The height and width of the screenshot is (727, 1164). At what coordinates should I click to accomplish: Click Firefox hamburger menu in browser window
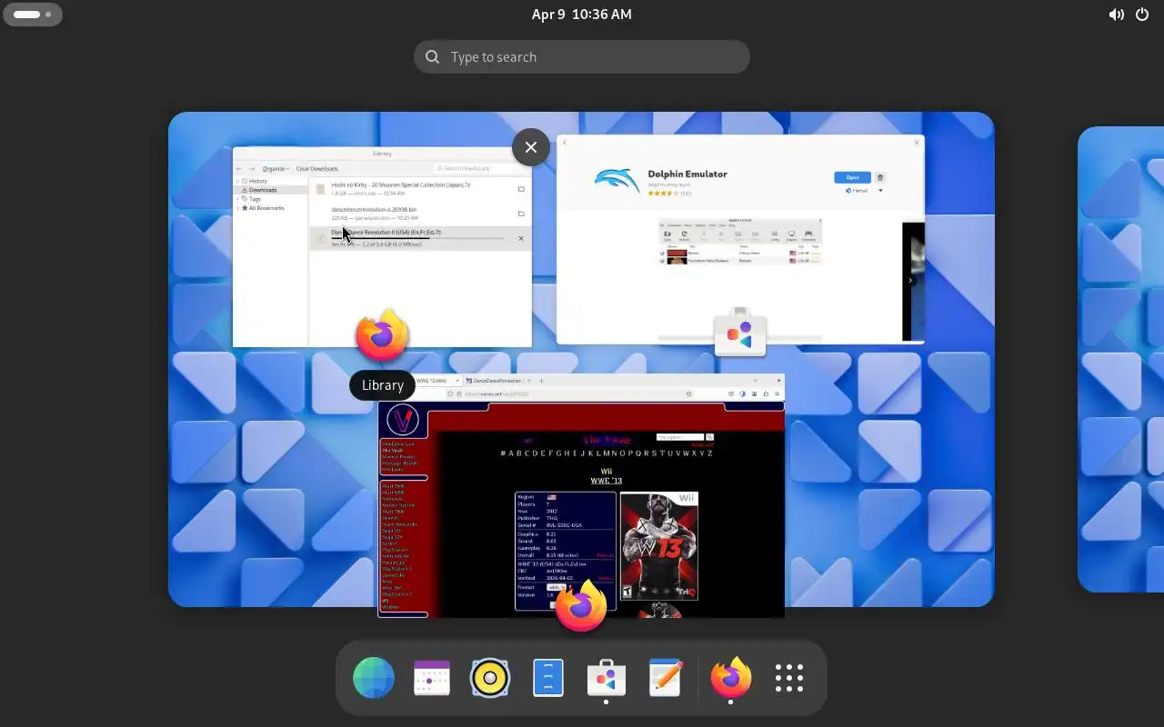point(778,393)
